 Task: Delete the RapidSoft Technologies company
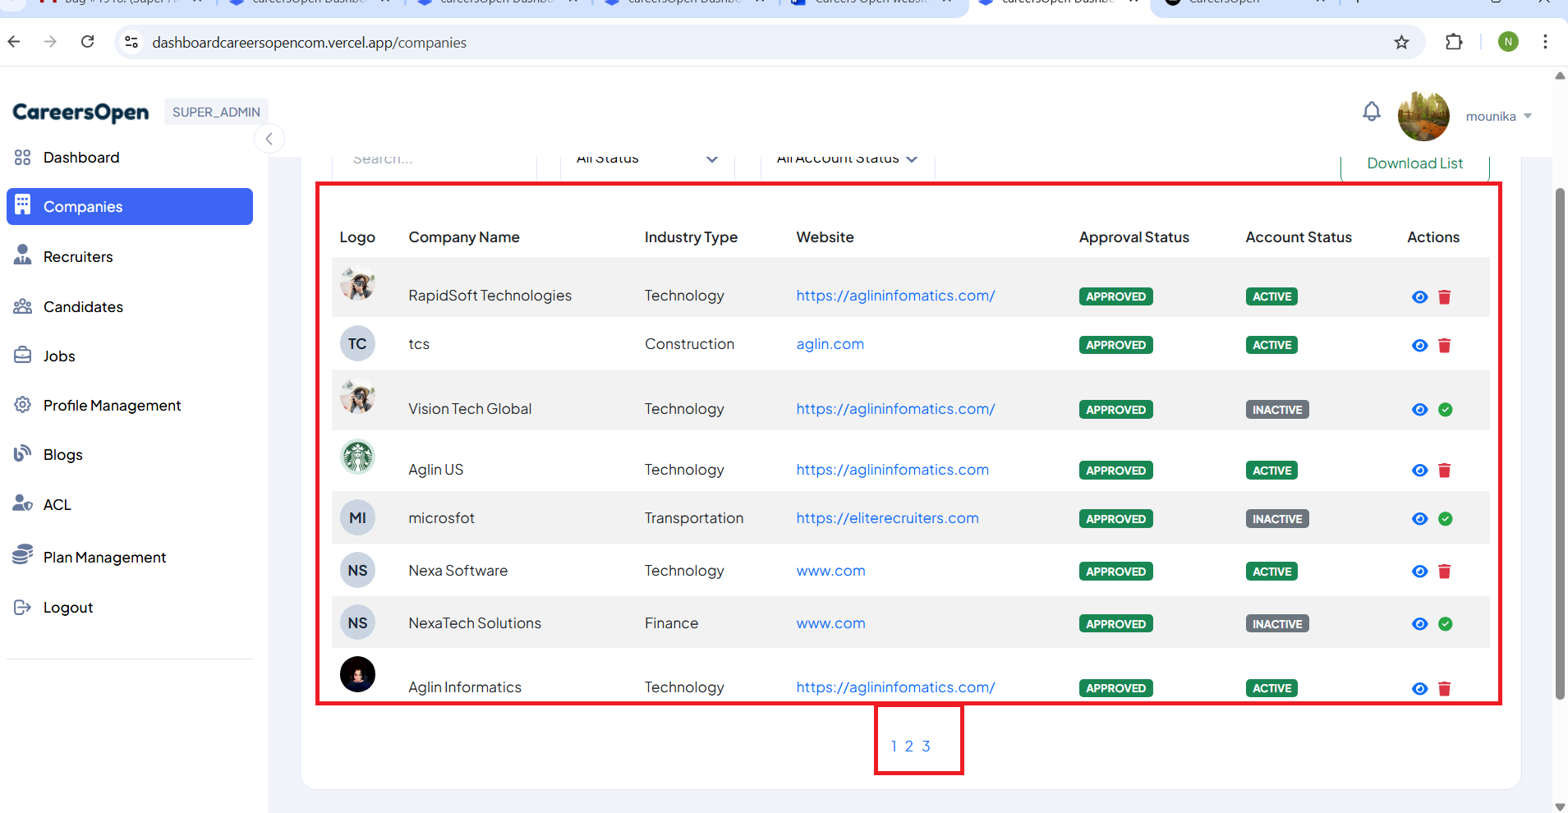pyautogui.click(x=1444, y=297)
